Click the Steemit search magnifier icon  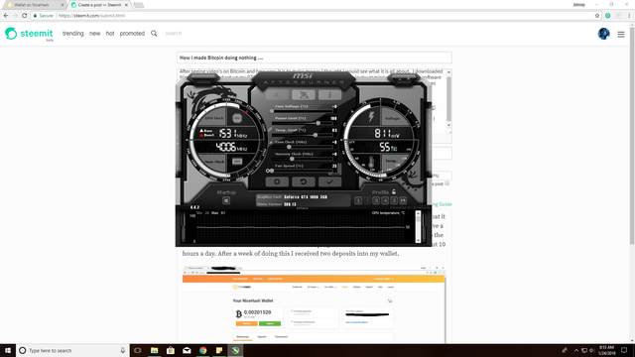click(154, 33)
